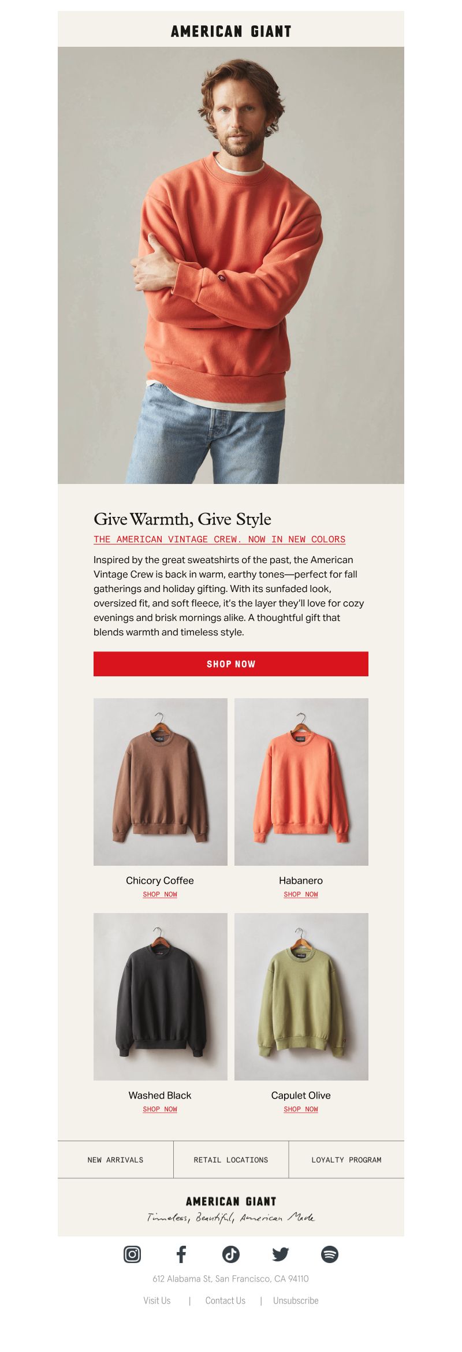The height and width of the screenshot is (1352, 462).
Task: Open the American Vintage Crew new colors link
Action: tap(219, 539)
